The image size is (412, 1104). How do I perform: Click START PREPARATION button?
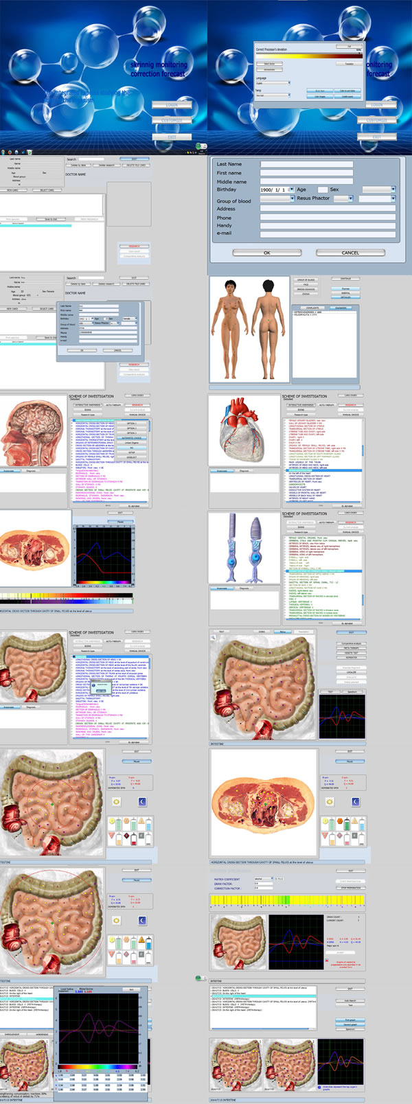click(x=351, y=882)
